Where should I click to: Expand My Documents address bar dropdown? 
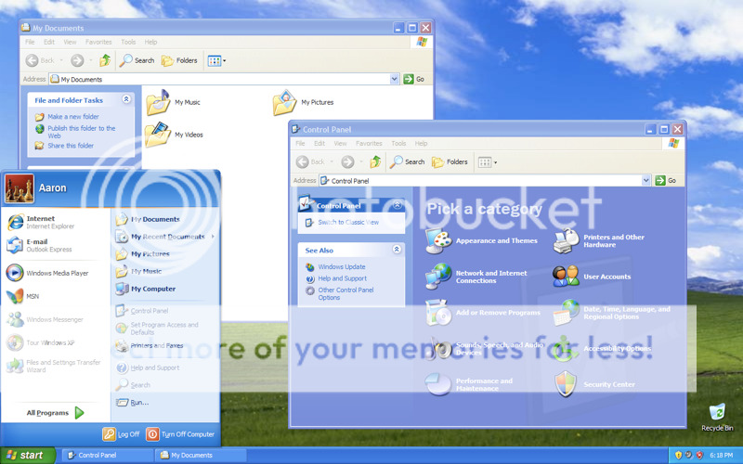[394, 79]
